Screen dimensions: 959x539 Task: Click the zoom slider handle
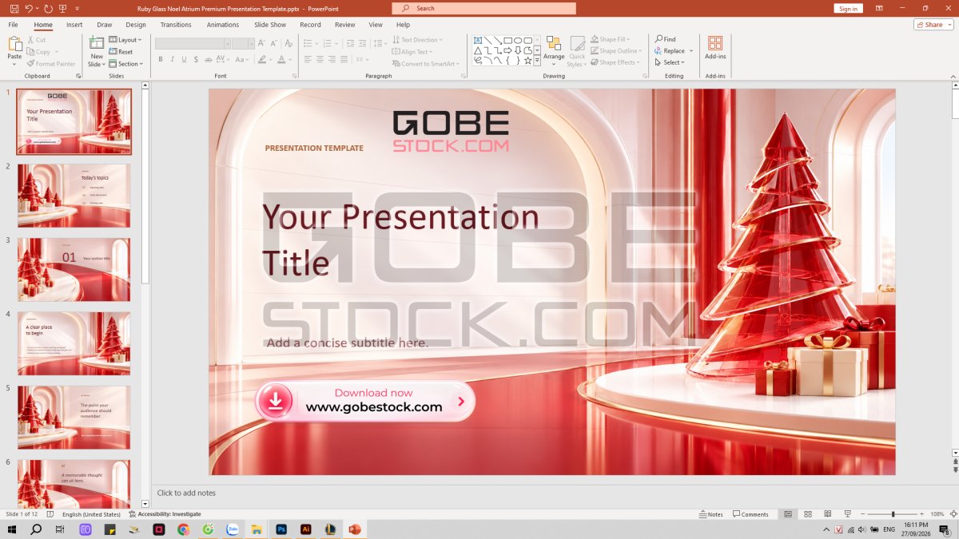coord(893,514)
